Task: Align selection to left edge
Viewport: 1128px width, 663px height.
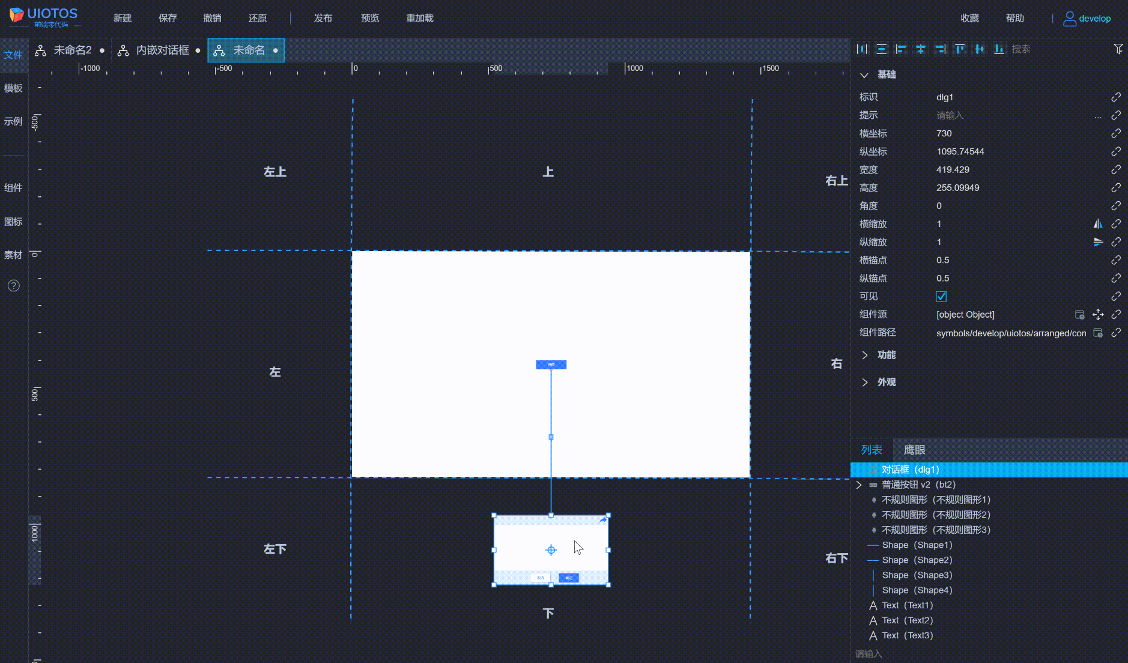Action: tap(901, 49)
